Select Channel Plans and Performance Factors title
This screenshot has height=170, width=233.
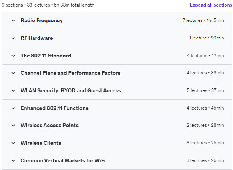pos(71,73)
